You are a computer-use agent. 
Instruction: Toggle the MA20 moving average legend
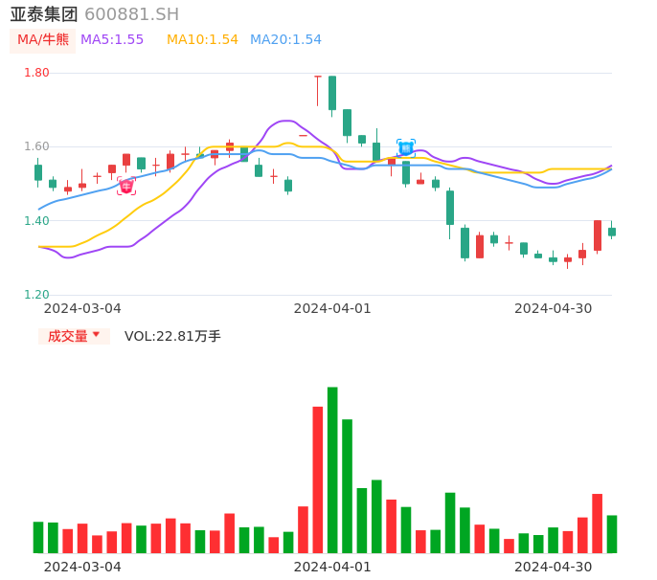point(285,40)
